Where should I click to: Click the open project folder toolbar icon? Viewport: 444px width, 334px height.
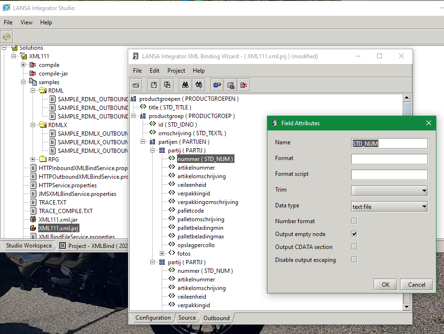coord(136,85)
